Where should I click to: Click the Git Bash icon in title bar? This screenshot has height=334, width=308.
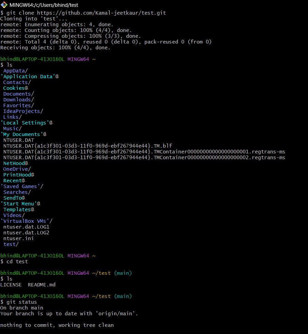(4, 4)
